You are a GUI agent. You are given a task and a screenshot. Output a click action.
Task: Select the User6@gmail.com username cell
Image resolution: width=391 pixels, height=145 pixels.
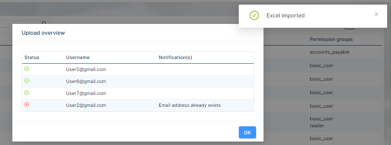tap(86, 81)
